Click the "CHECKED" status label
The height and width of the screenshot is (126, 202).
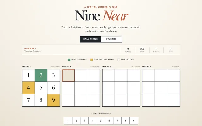click(56, 66)
